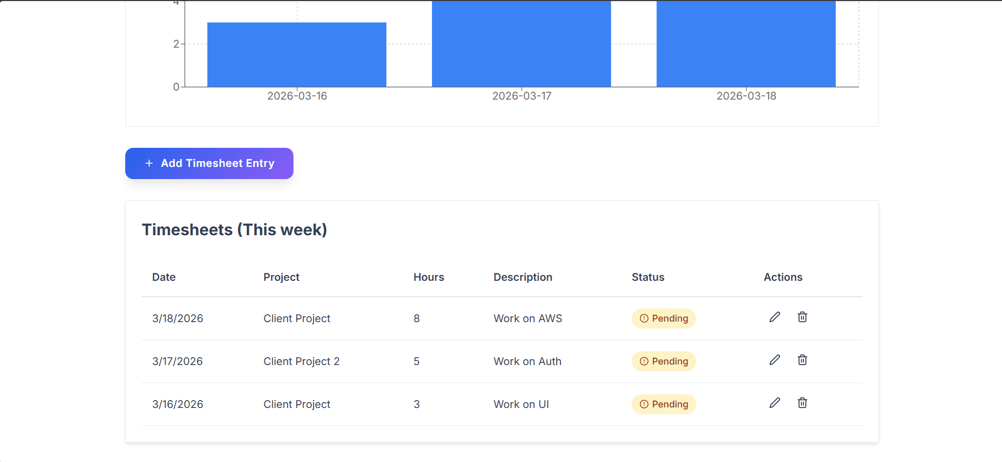
Task: Delete the 3/16/2026 Work on UI entry
Action: pos(802,403)
